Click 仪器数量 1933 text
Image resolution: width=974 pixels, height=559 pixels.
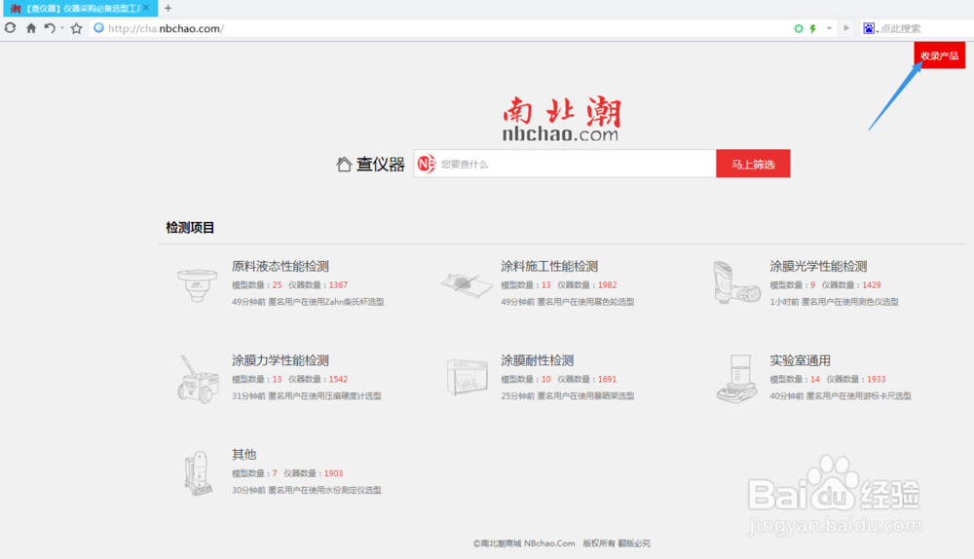856,380
